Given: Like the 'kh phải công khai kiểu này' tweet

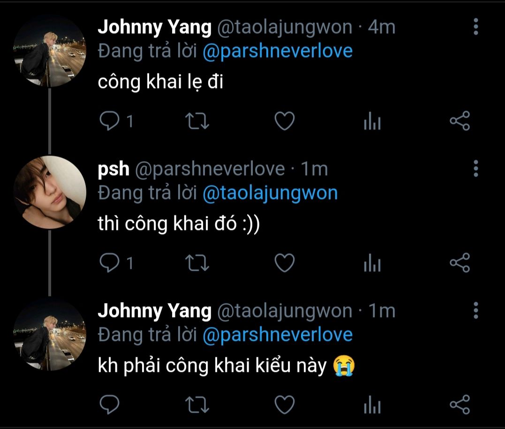Looking at the screenshot, I should [x=285, y=404].
